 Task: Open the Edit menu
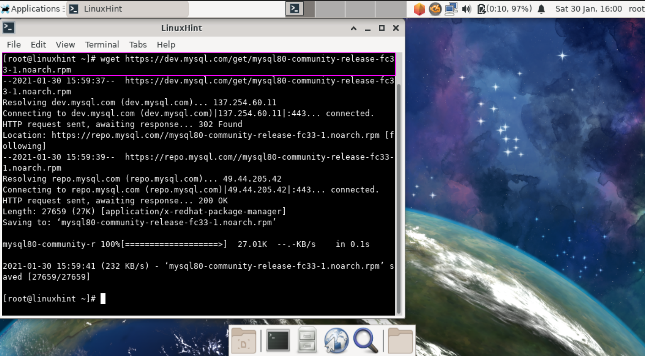tap(38, 44)
